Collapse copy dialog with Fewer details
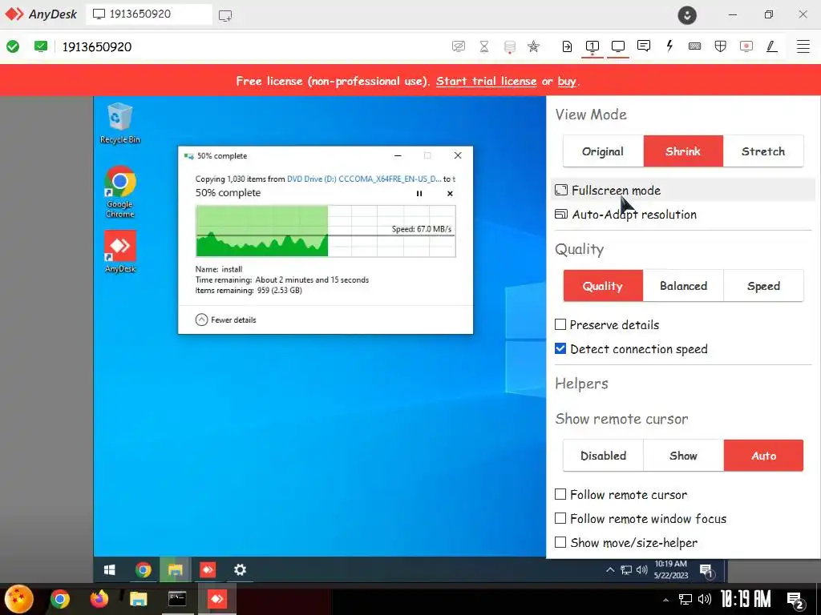 click(225, 320)
